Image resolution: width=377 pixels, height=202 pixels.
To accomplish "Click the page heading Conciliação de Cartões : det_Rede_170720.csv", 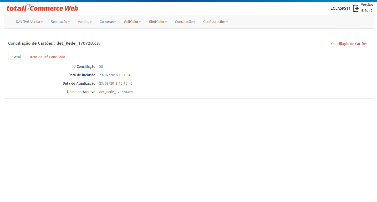I will tap(54, 43).
